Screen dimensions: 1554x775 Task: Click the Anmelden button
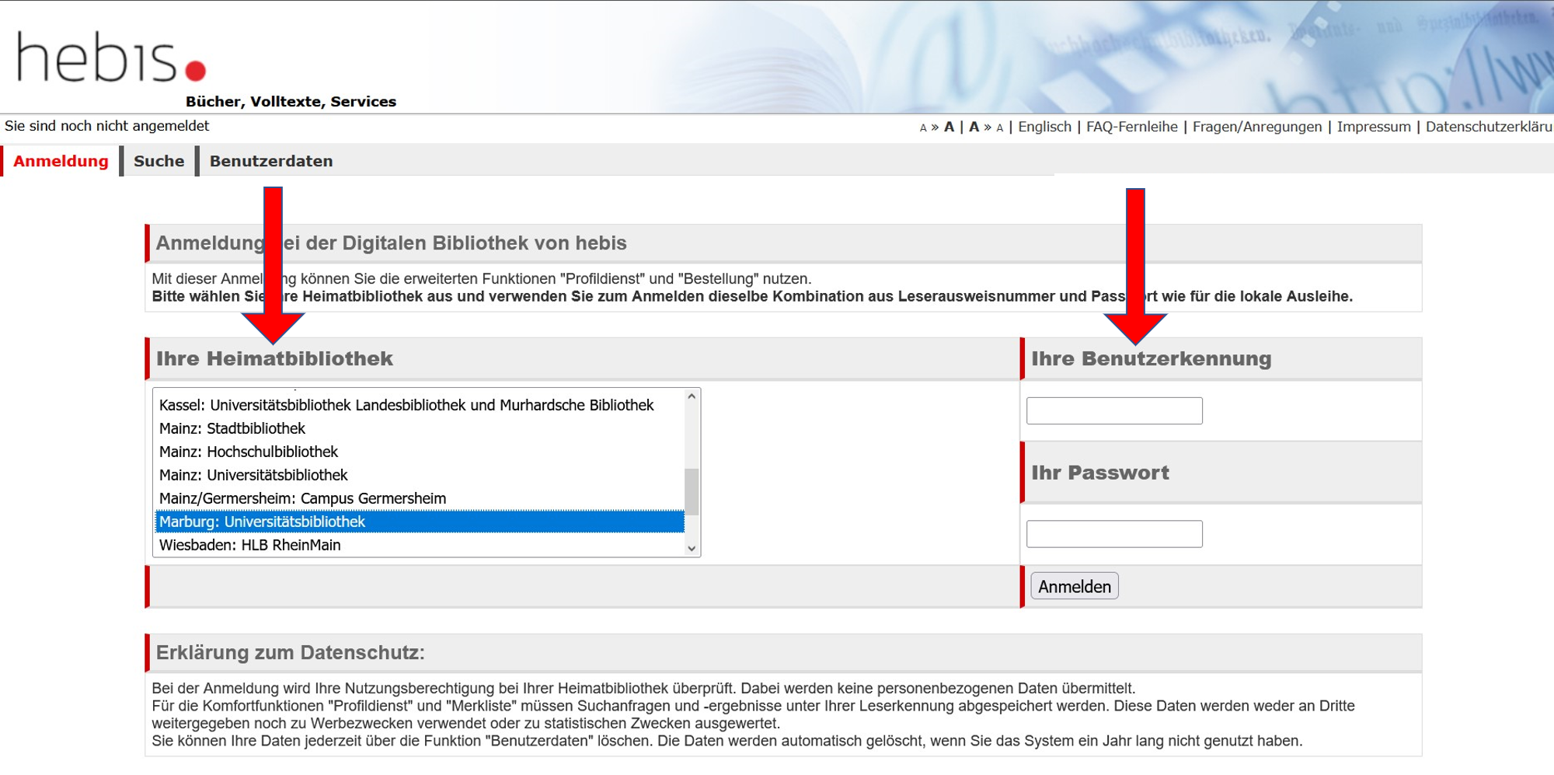pos(1075,586)
